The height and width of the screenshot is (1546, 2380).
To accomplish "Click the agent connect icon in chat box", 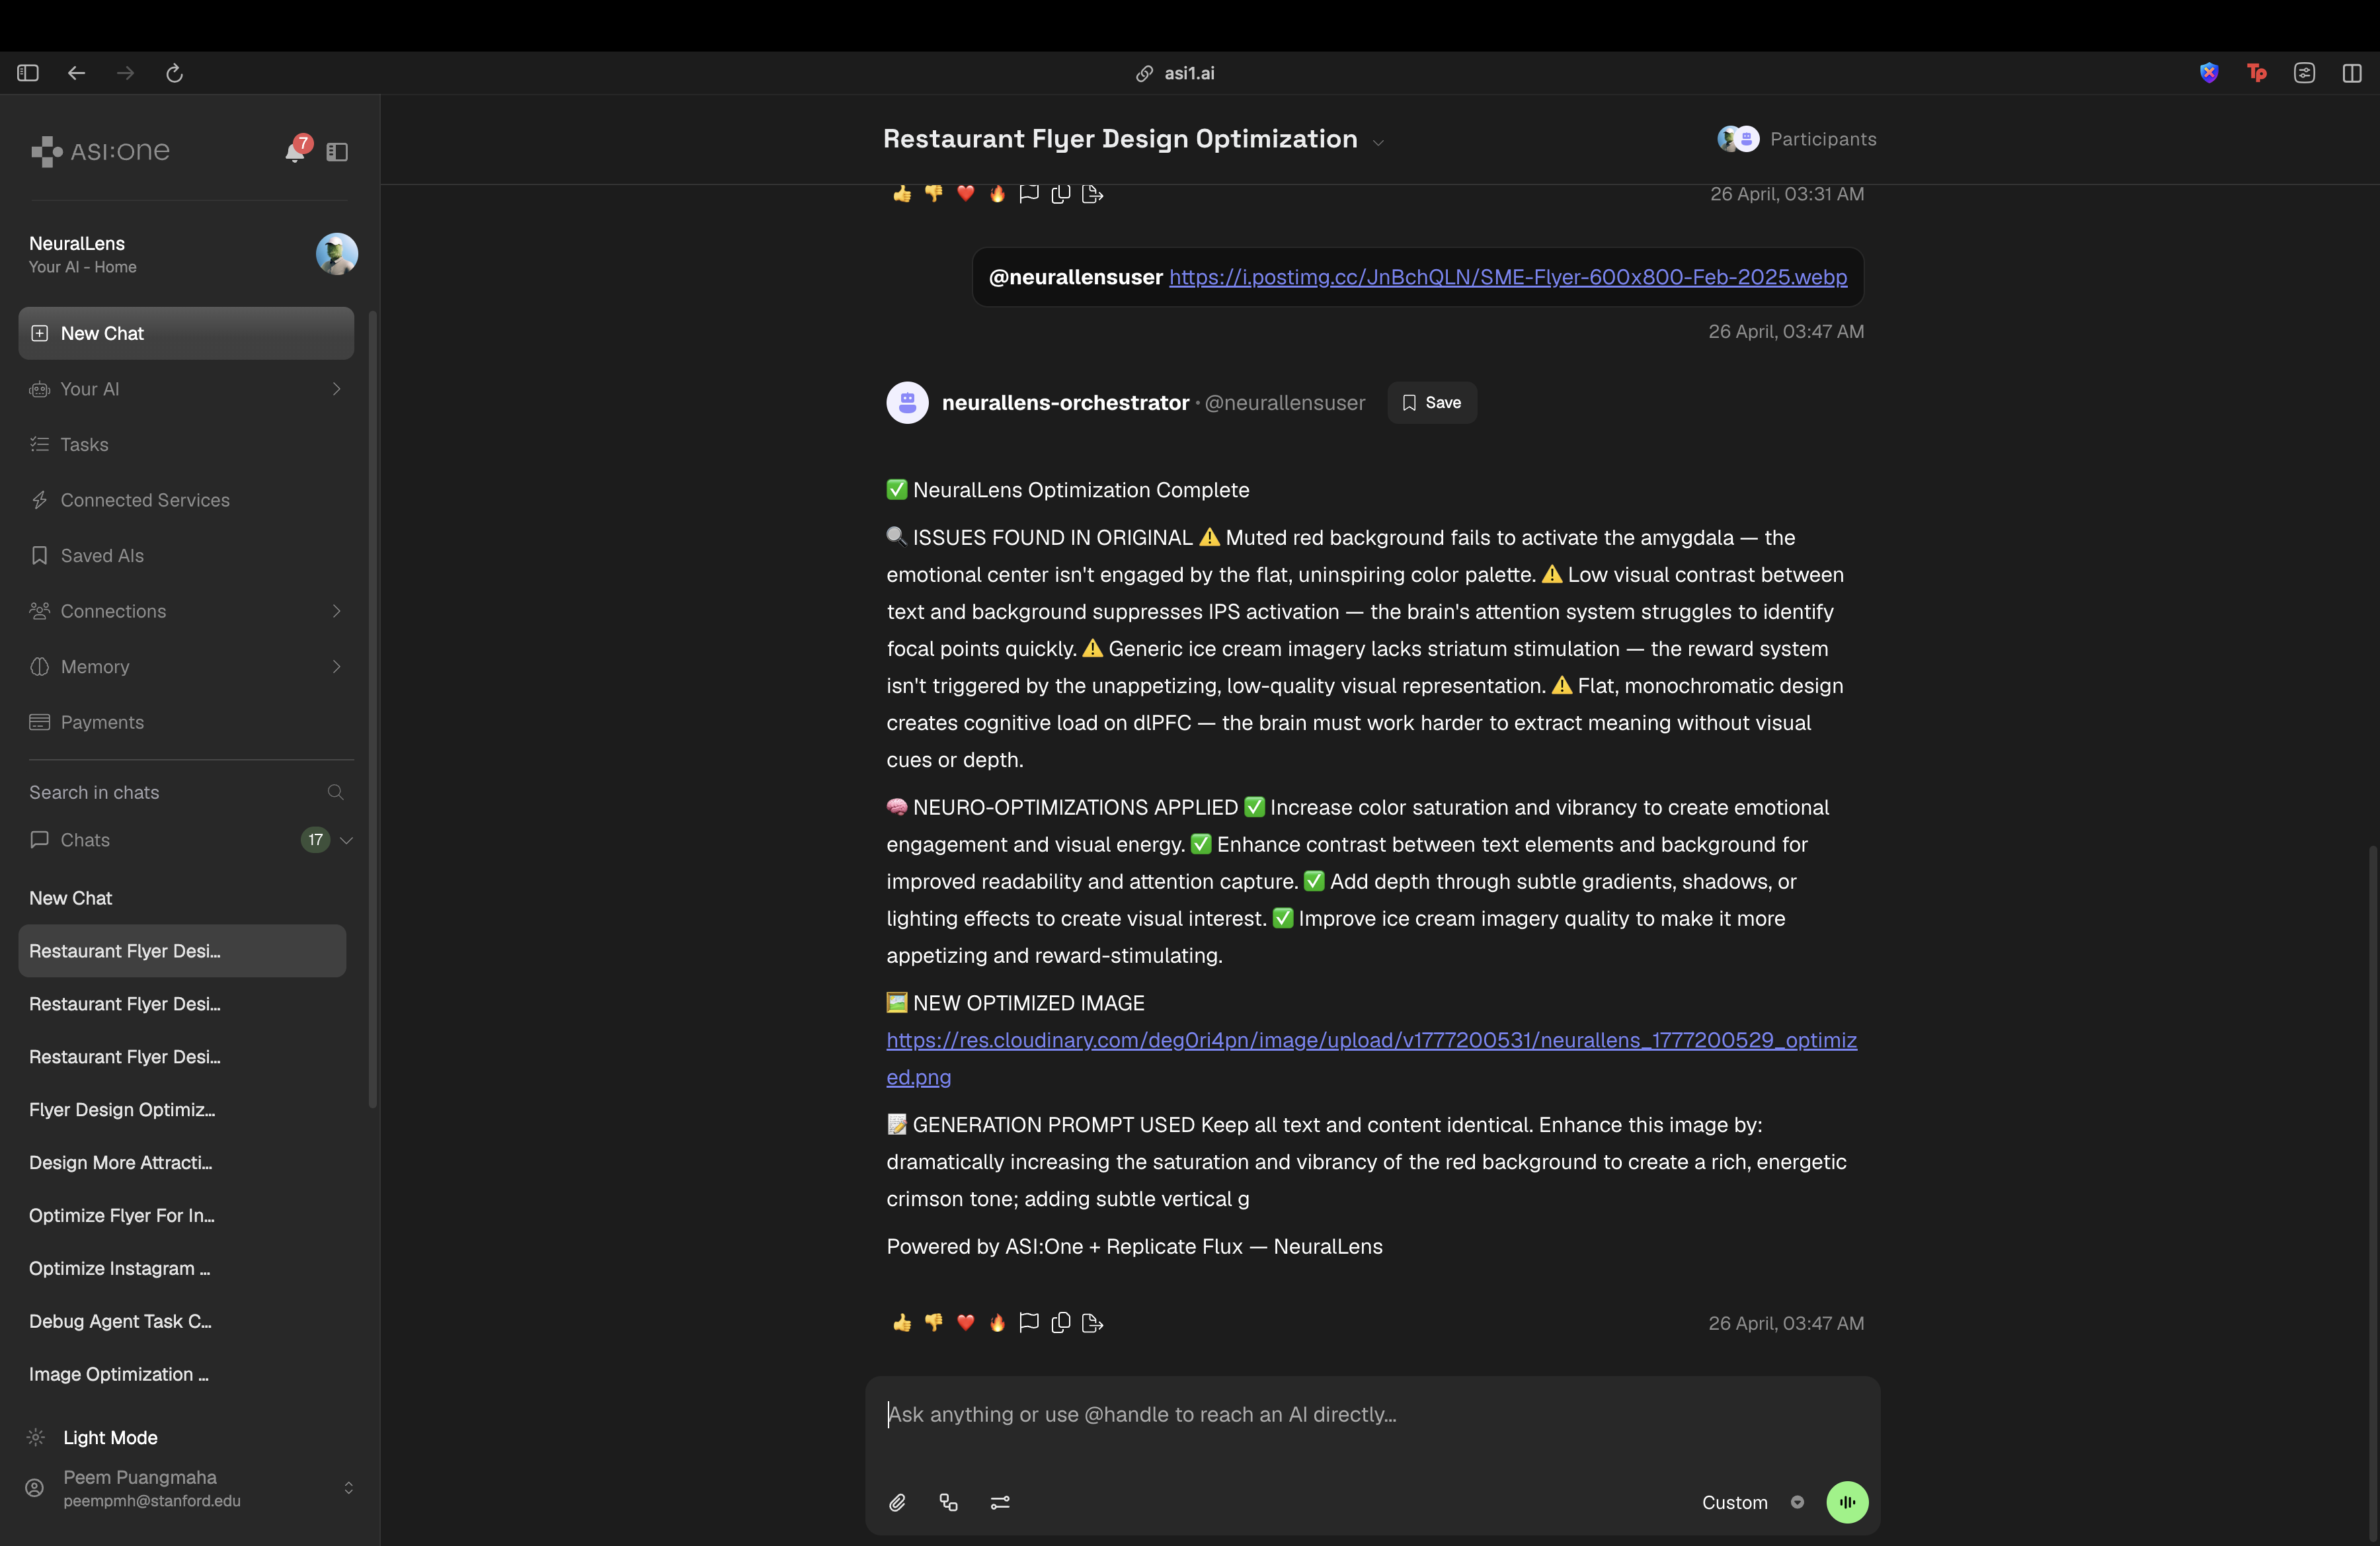I will click(948, 1502).
